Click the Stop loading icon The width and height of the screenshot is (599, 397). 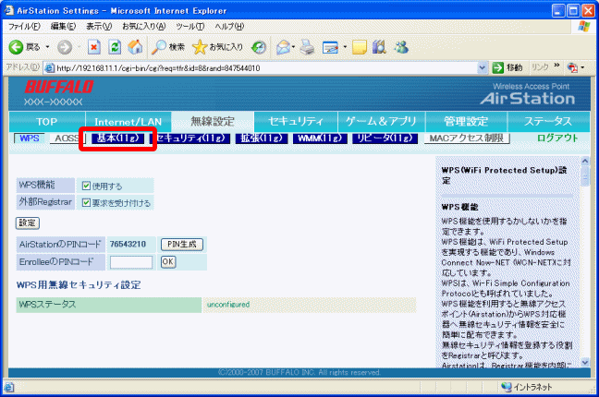[x=94, y=47]
